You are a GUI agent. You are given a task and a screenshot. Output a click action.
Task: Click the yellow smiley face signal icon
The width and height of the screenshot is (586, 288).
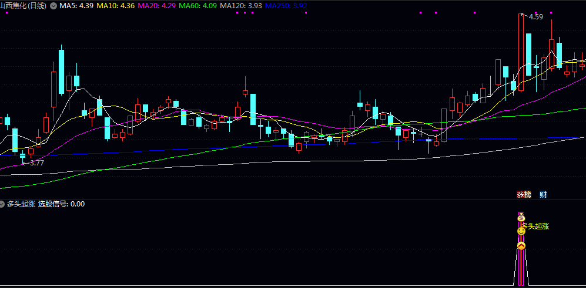521,232
